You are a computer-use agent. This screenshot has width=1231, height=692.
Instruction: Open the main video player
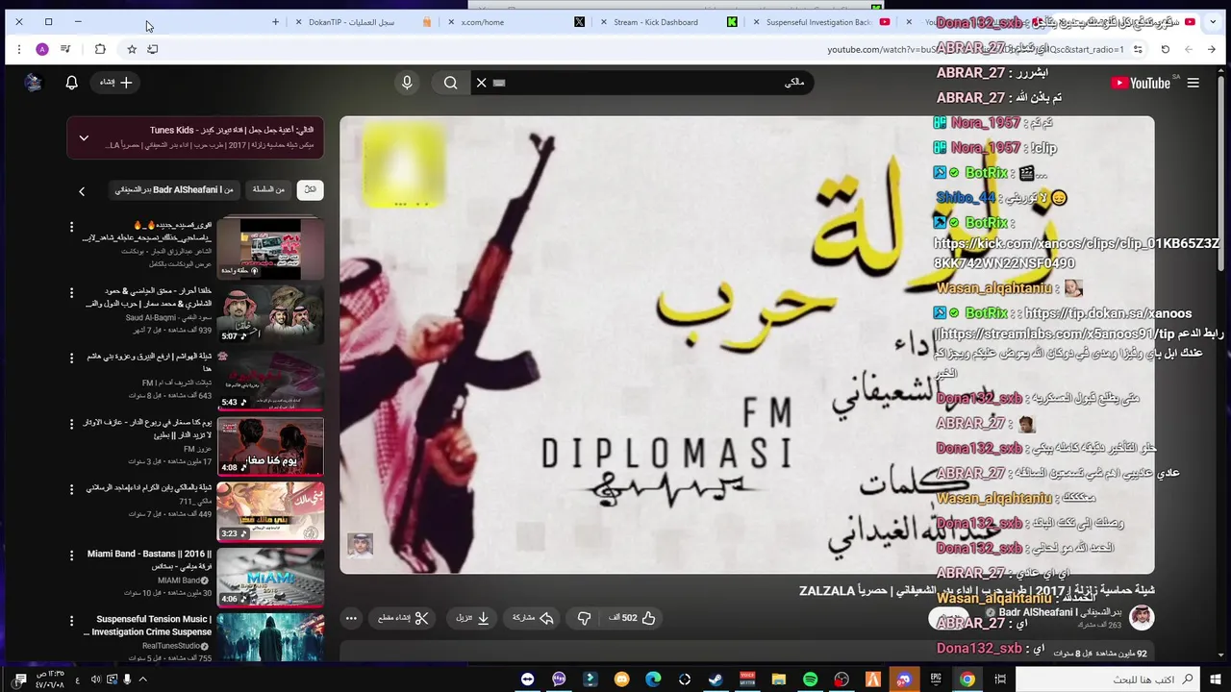click(x=746, y=345)
